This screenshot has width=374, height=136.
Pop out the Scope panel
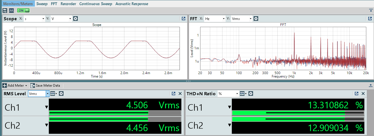[184, 19]
